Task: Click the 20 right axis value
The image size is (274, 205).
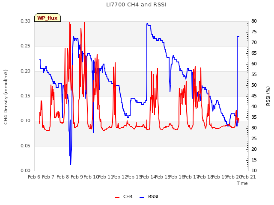Action: (254, 149)
